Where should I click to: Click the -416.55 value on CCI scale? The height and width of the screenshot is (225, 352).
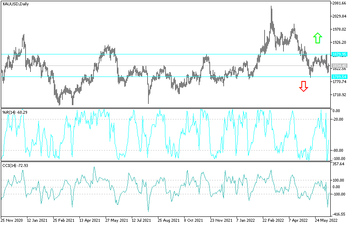[339, 214]
